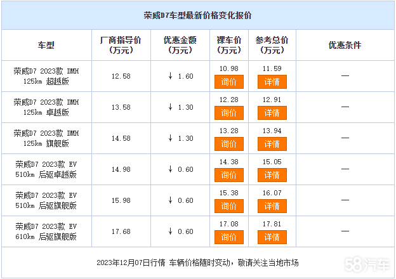Viewport: 396px width, 279px height.
Task: Click discount ↓ 1.30 in 卓越版 DMH row
Action: pos(181,107)
